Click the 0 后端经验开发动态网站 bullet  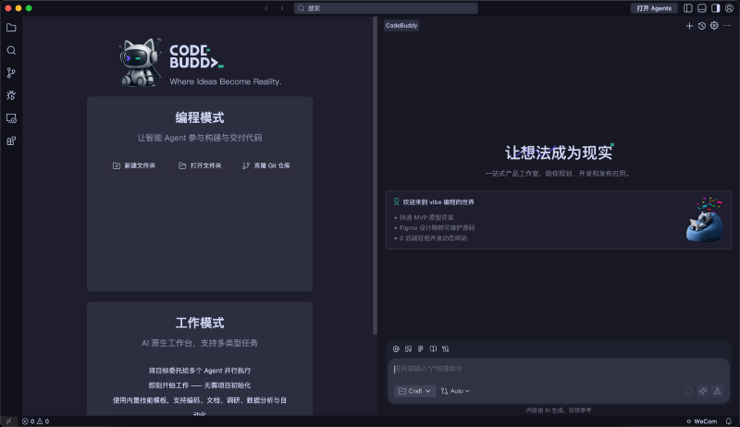click(433, 238)
